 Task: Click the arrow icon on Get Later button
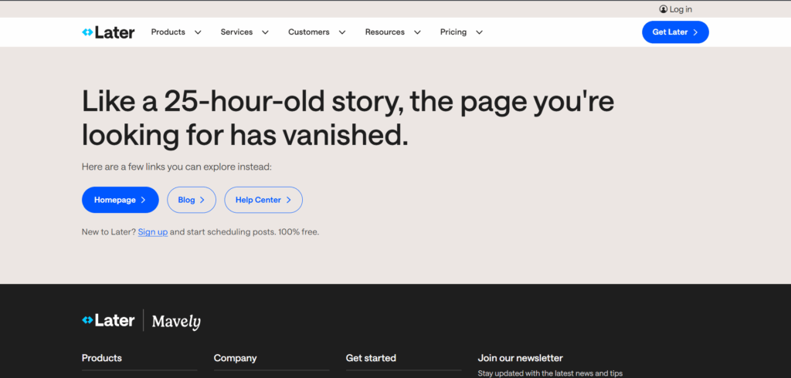[x=695, y=32]
